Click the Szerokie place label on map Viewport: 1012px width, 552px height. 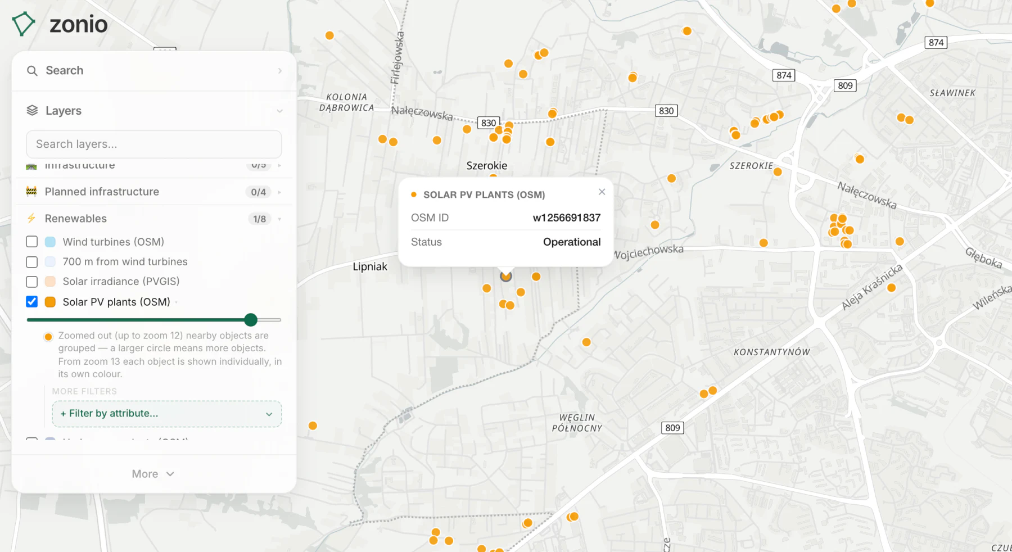[487, 166]
